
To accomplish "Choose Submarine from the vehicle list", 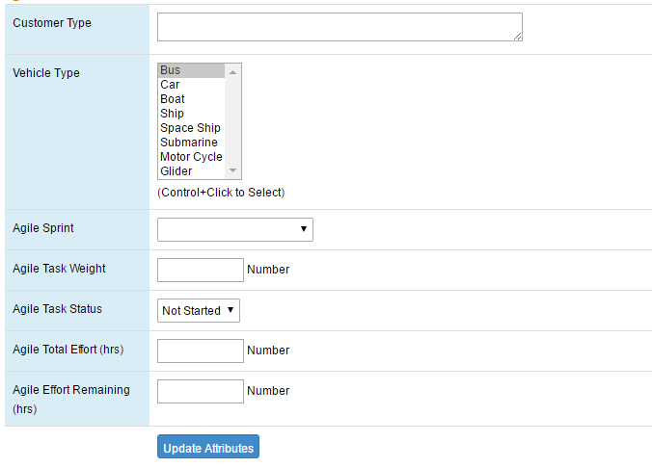I will tap(191, 143).
